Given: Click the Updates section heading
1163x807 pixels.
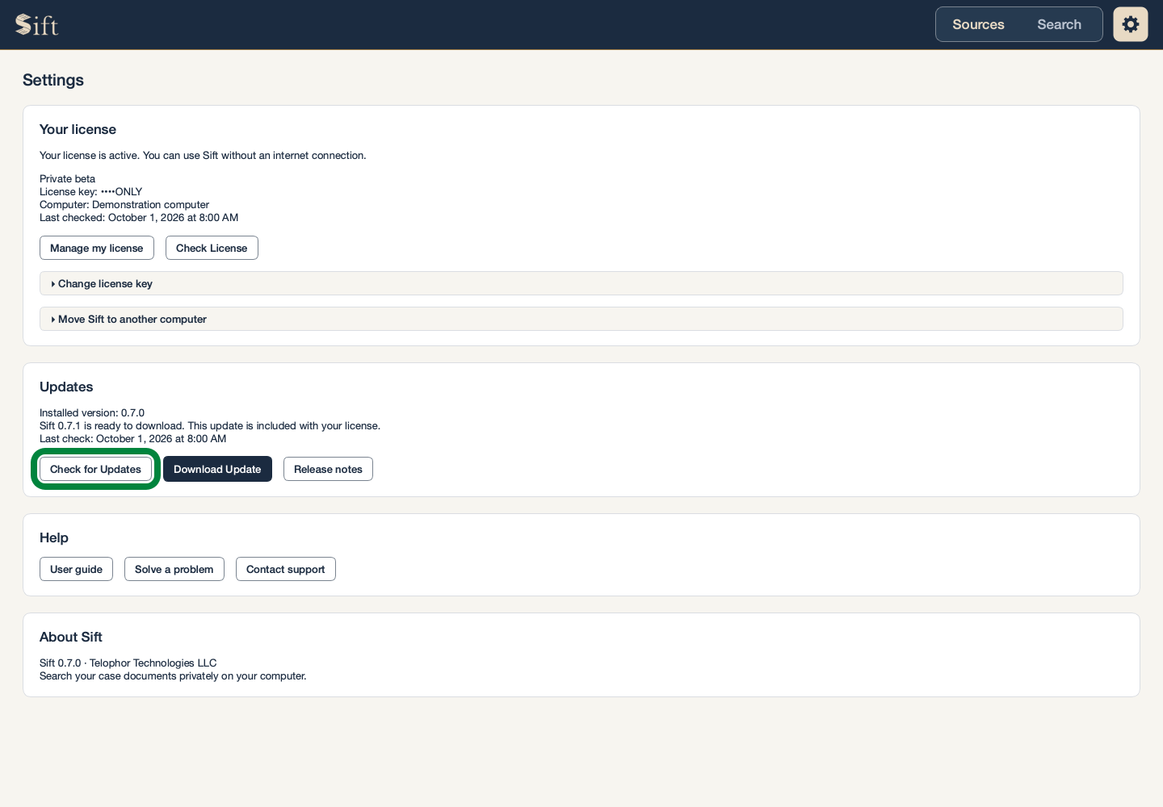Looking at the screenshot, I should [66, 387].
